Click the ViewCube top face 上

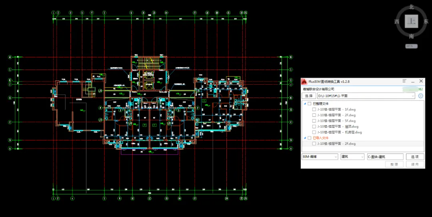tap(411, 21)
